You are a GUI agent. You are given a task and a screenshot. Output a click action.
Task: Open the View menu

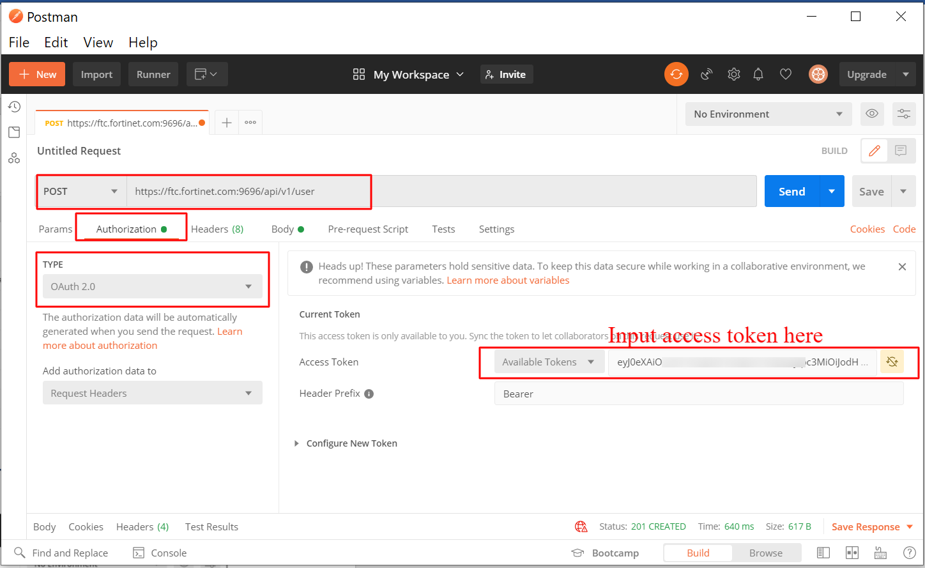click(98, 42)
